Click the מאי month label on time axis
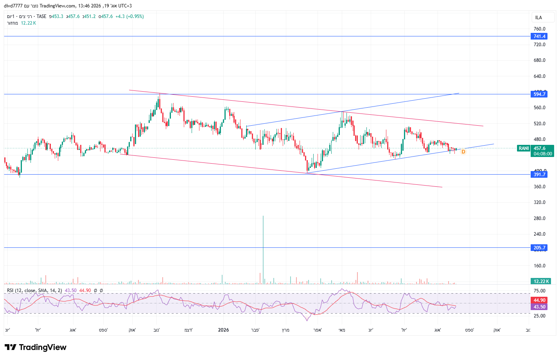This screenshot has width=560, height=359. pos(342,330)
